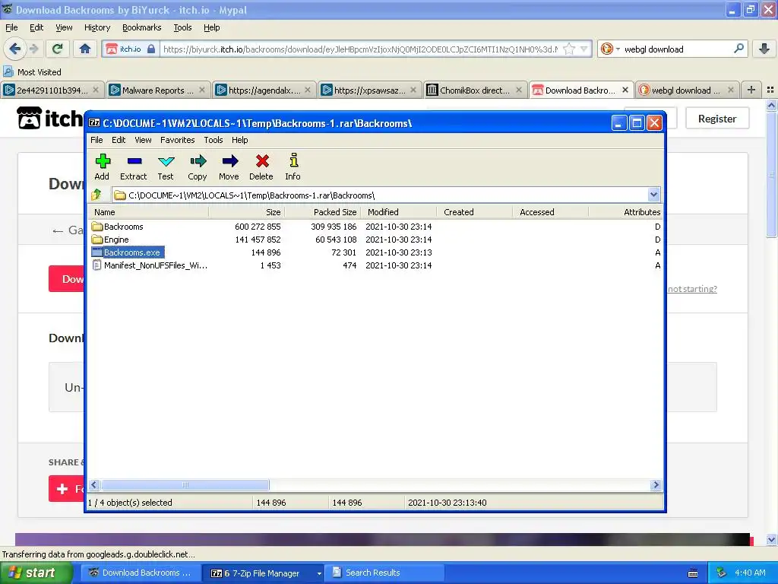Open the search engine selector dropdown
The height and width of the screenshot is (584, 778).
tap(611, 49)
